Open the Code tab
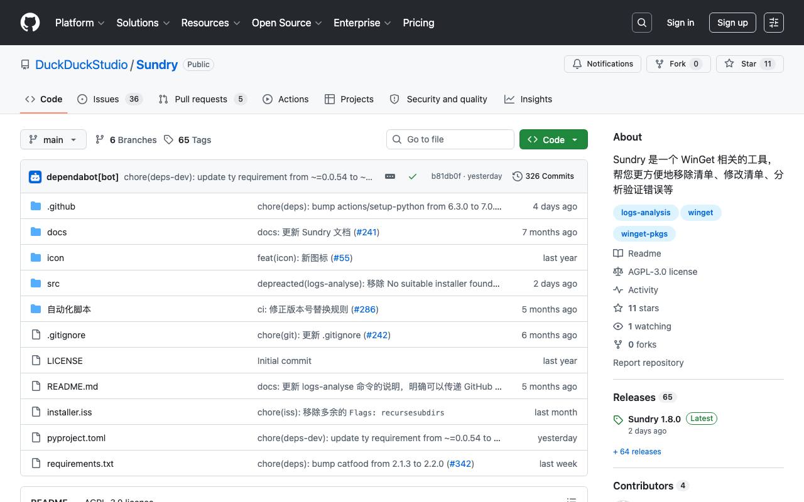Image resolution: width=804 pixels, height=502 pixels. pyautogui.click(x=44, y=99)
